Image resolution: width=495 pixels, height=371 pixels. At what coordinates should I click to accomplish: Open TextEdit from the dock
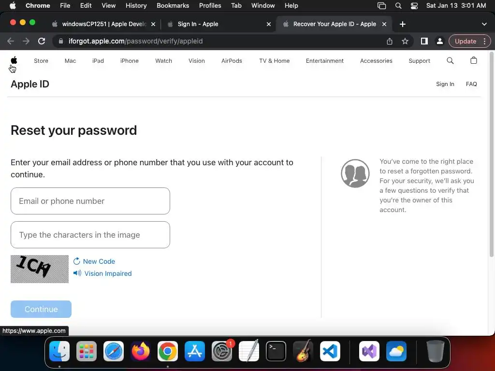(249, 351)
